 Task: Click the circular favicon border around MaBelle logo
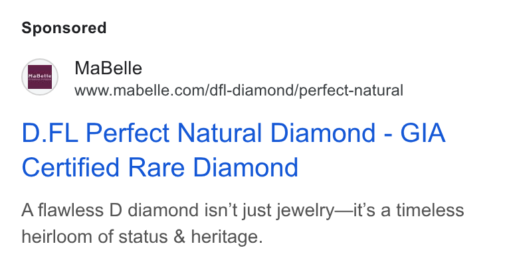[x=40, y=77]
